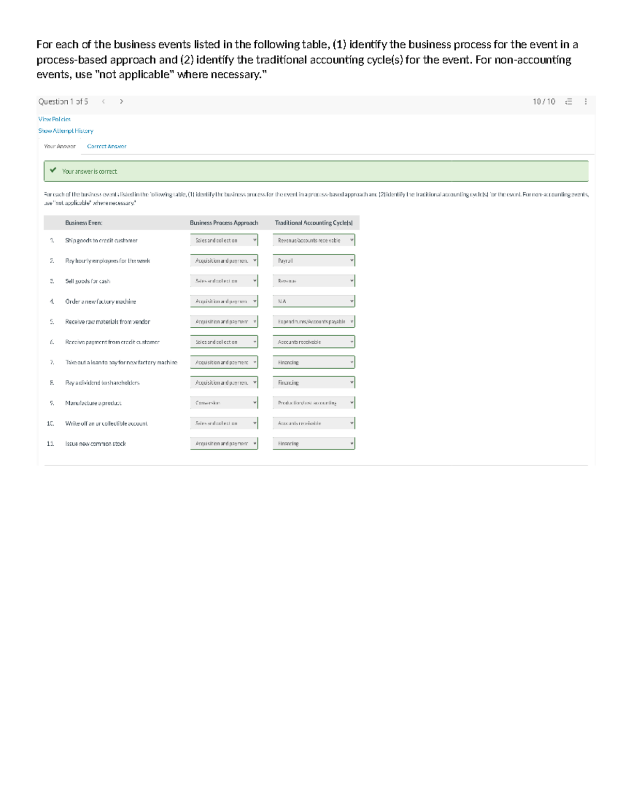The height and width of the screenshot is (803, 620).
Task: Click the "Your answer is correct" message
Action: coord(89,171)
